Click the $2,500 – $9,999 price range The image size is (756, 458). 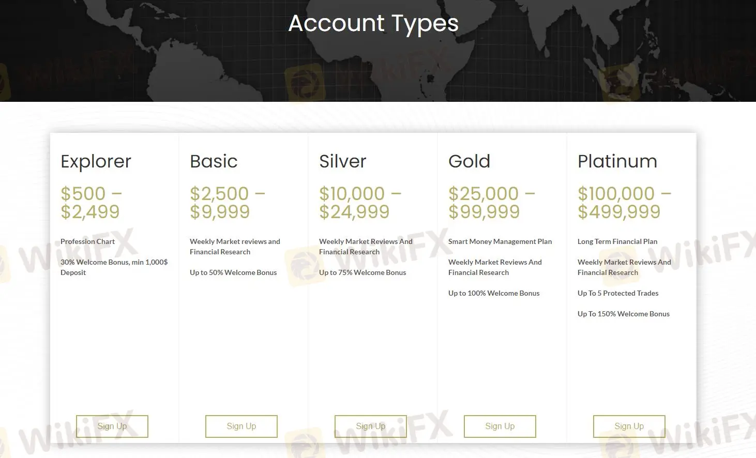[228, 203]
